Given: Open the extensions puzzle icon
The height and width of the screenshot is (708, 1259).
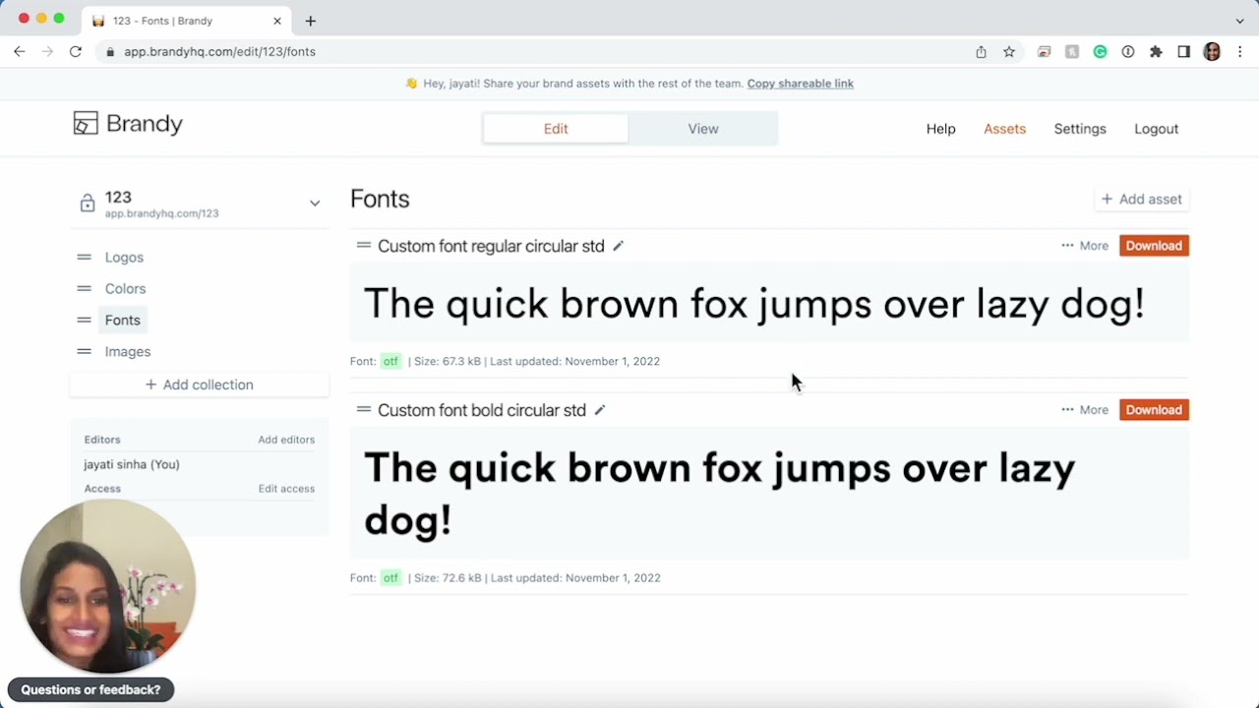Looking at the screenshot, I should pyautogui.click(x=1156, y=52).
